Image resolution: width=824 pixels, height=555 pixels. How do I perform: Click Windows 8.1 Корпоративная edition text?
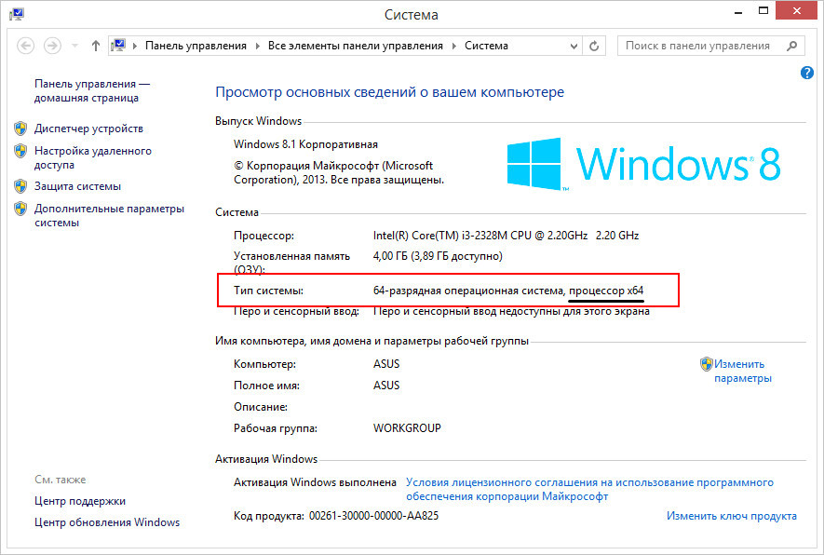(x=305, y=144)
